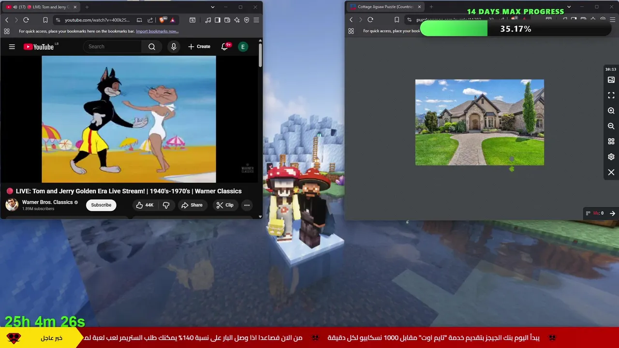619x348 pixels.
Task: Click the arrow next to Me: 0 score
Action: pyautogui.click(x=612, y=213)
